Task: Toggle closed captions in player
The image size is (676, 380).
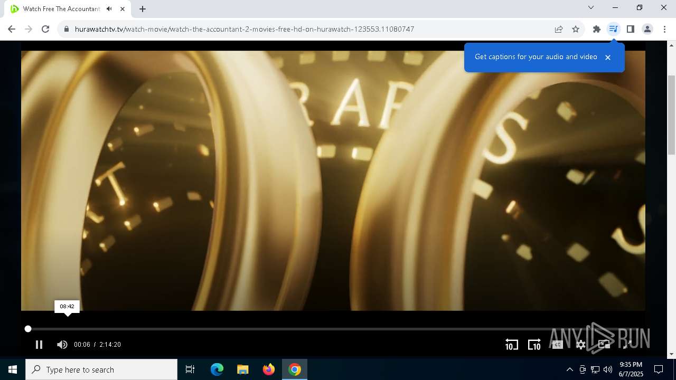Action: point(557,345)
